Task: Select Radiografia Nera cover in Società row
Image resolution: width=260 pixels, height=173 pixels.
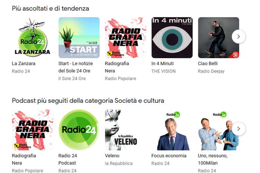Action: [x=33, y=130]
